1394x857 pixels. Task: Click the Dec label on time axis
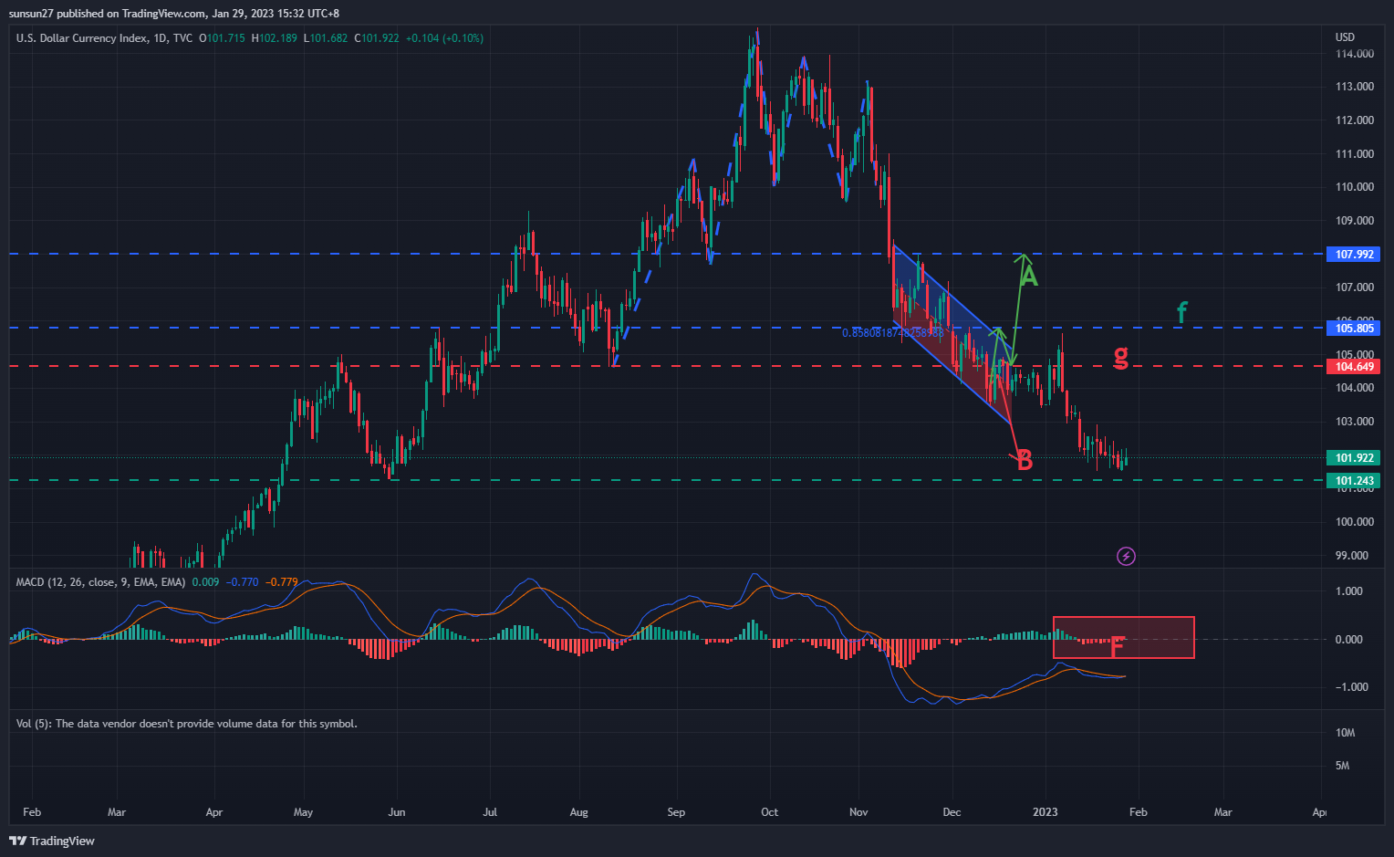952,812
